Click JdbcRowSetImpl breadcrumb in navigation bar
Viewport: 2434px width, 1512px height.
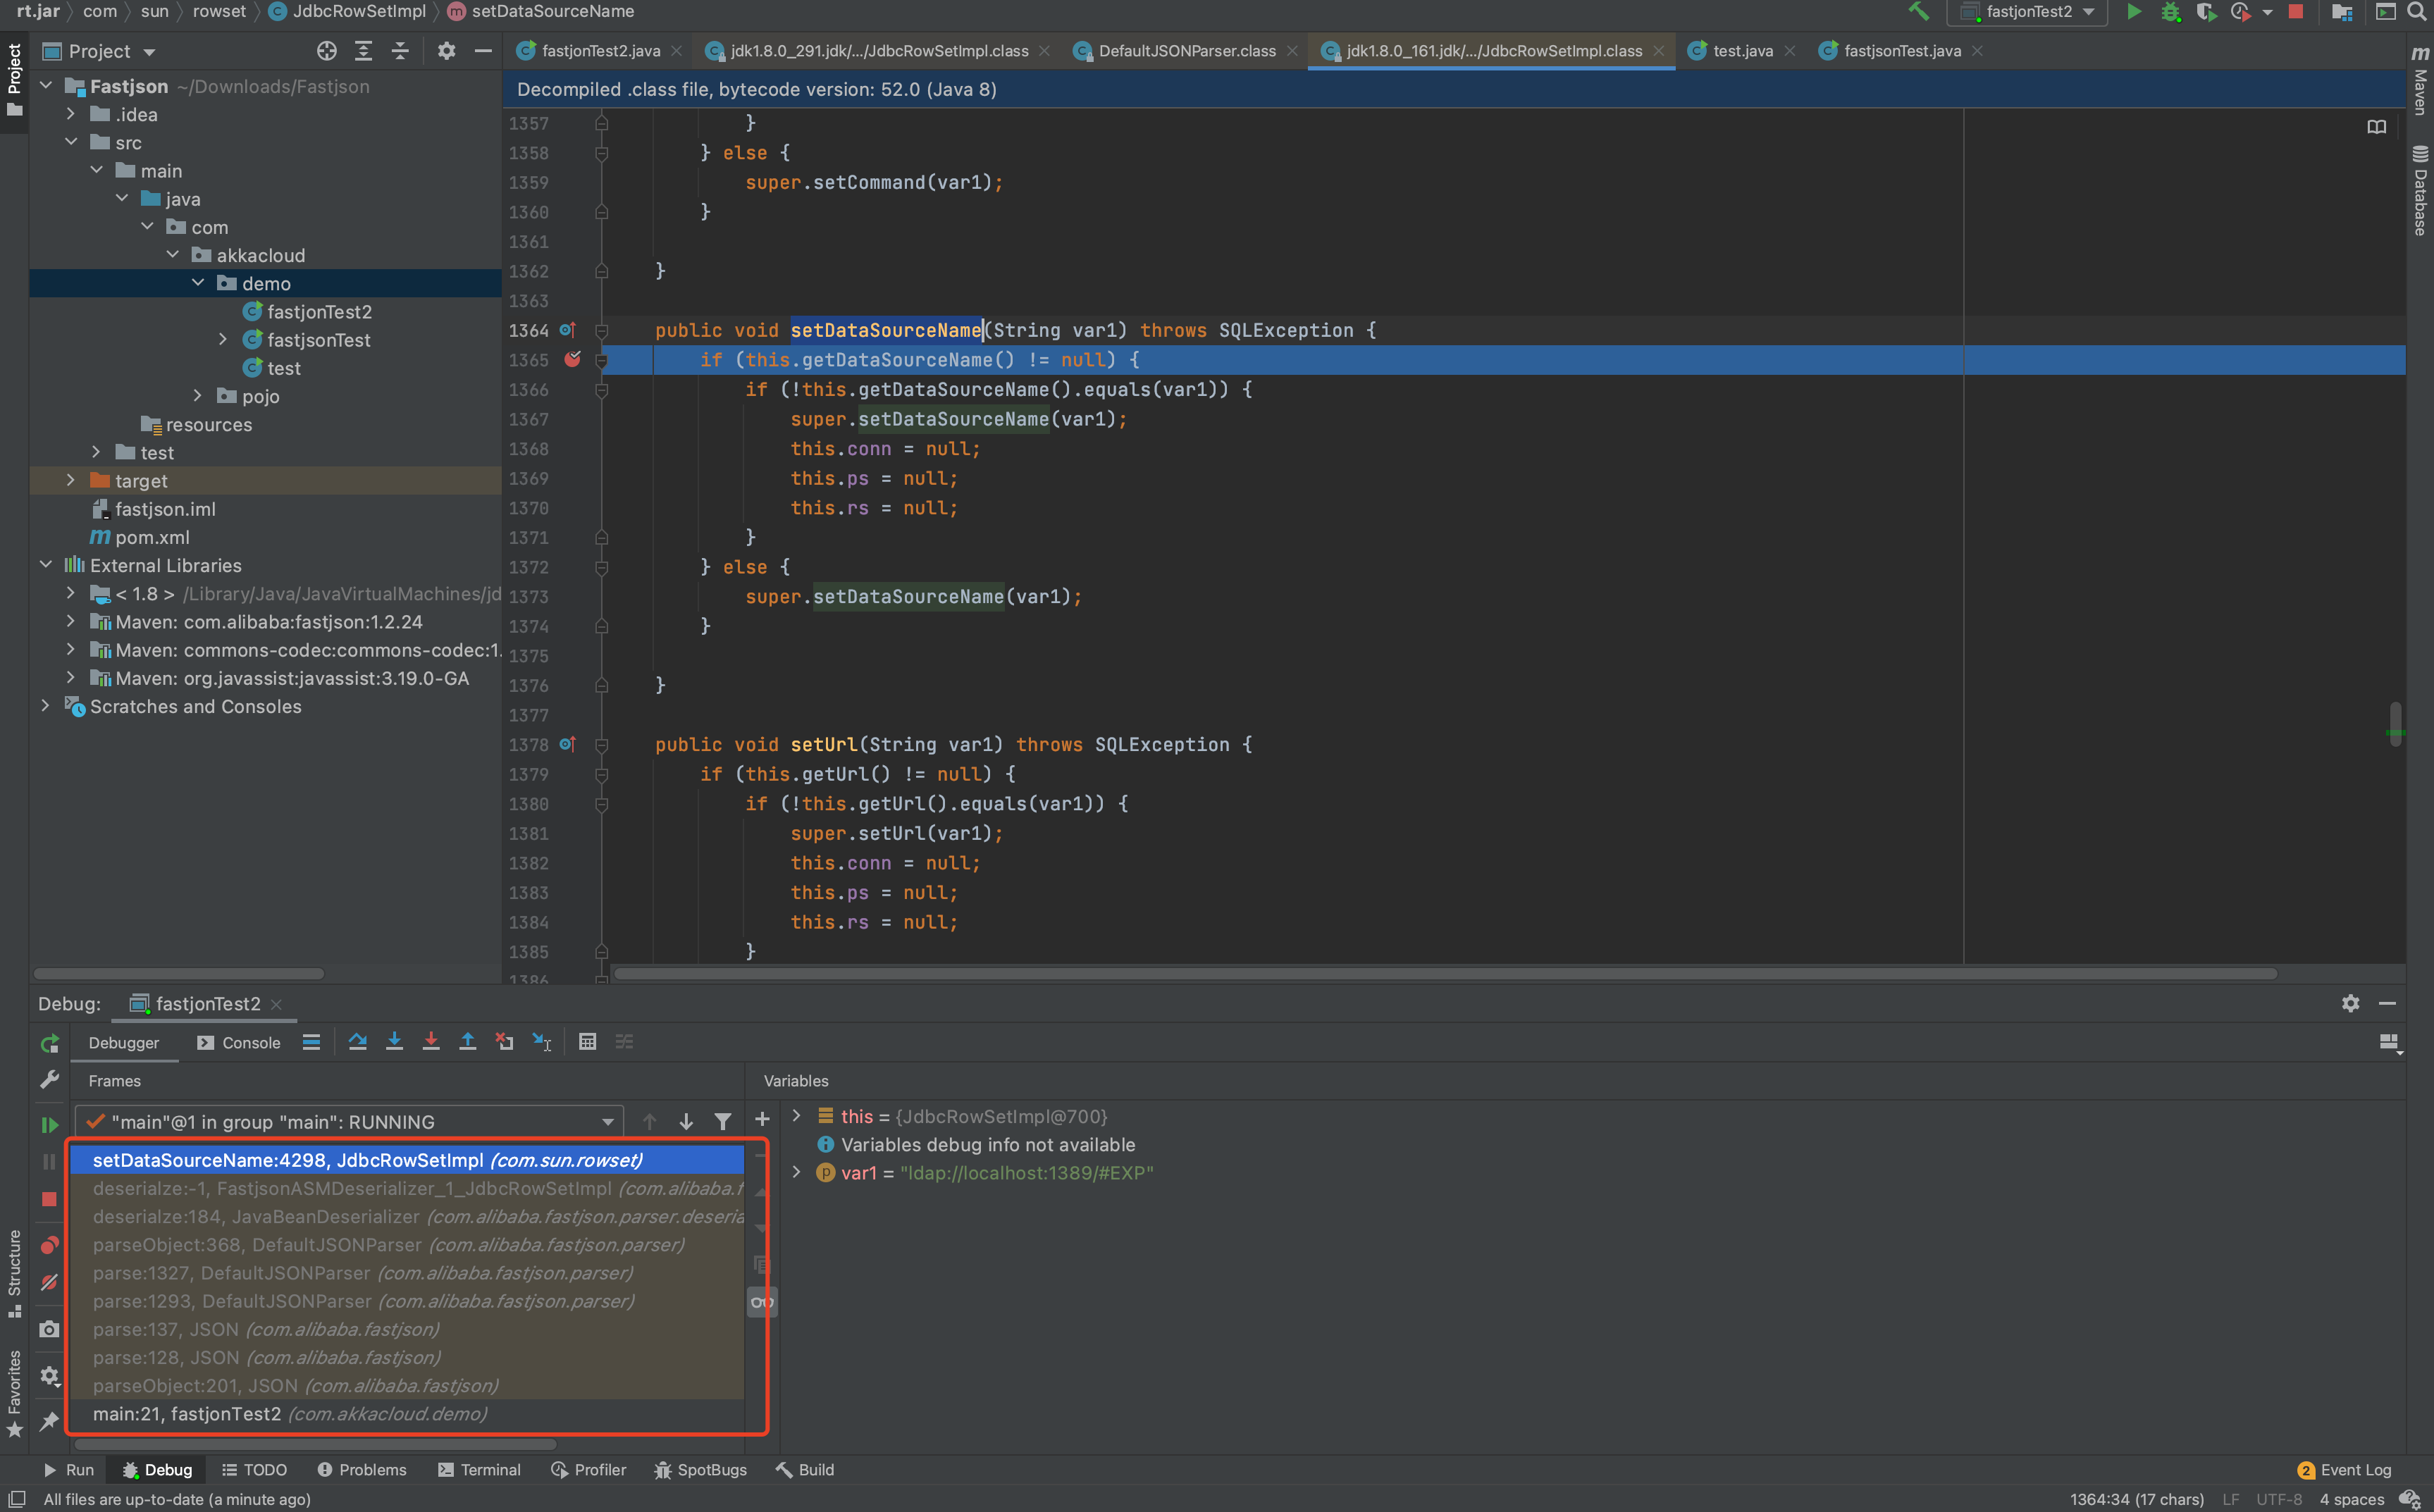348,11
